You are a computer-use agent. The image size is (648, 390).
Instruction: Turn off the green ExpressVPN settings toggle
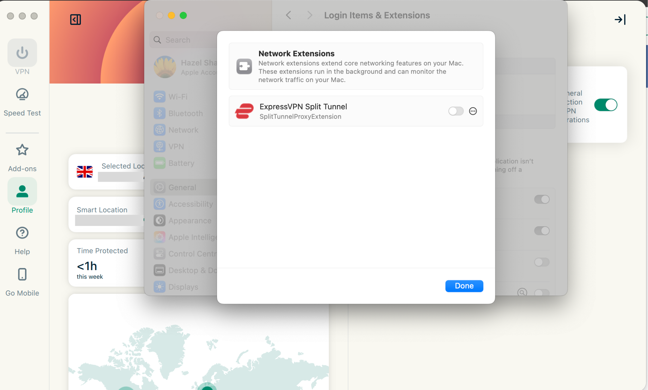pyautogui.click(x=605, y=105)
